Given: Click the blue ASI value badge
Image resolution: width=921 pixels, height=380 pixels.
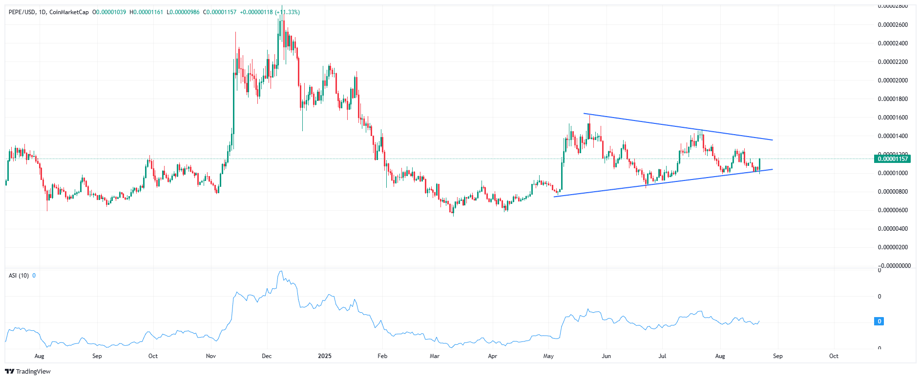Looking at the screenshot, I should pos(879,321).
